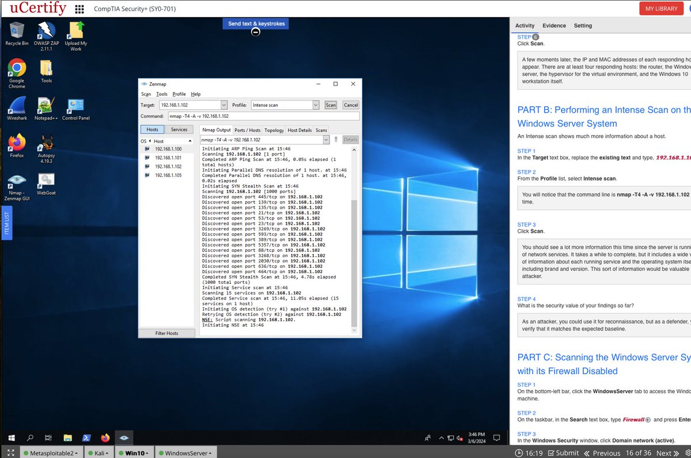Expand the Target address dropdown
Screen dimensions: 691x458
[x=224, y=105]
